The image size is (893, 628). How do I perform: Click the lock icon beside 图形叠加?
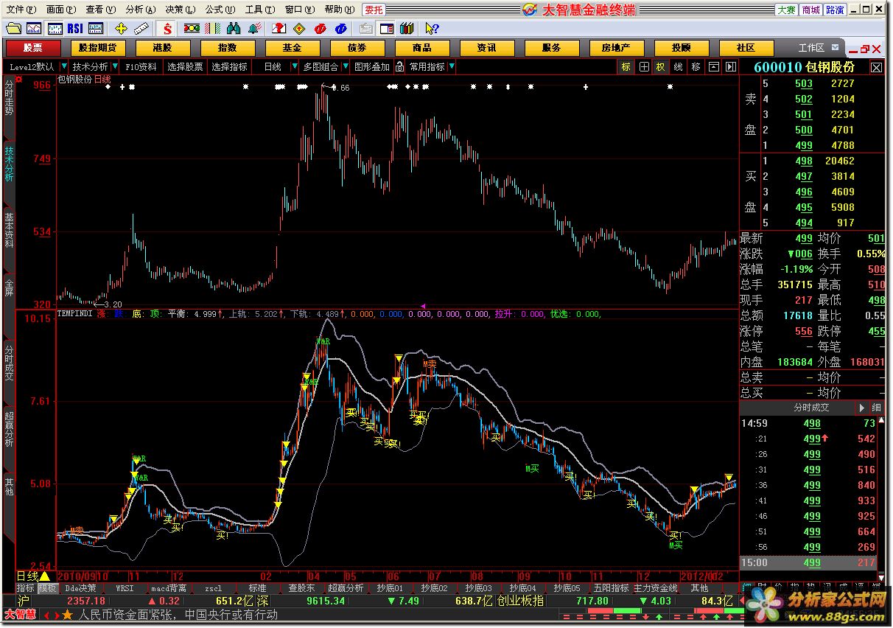click(x=399, y=66)
